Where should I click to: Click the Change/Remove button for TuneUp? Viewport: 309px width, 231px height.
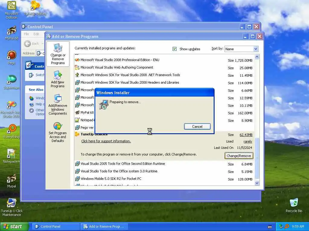[239, 156]
